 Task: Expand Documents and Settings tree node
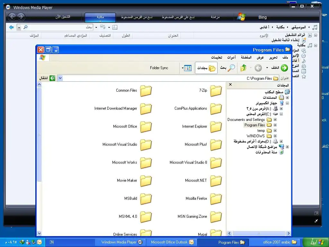275,120
